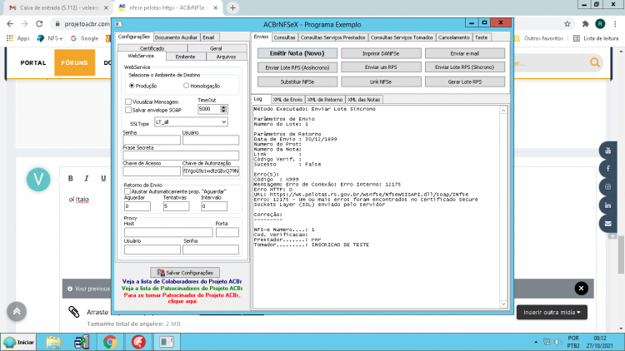Select Homologação environment radio button
Image resolution: width=625 pixels, height=351 pixels.
coord(186,86)
